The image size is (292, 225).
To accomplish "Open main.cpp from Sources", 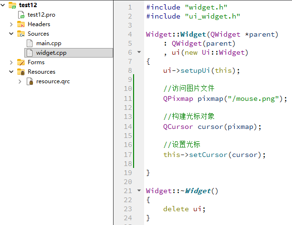I will coord(49,43).
